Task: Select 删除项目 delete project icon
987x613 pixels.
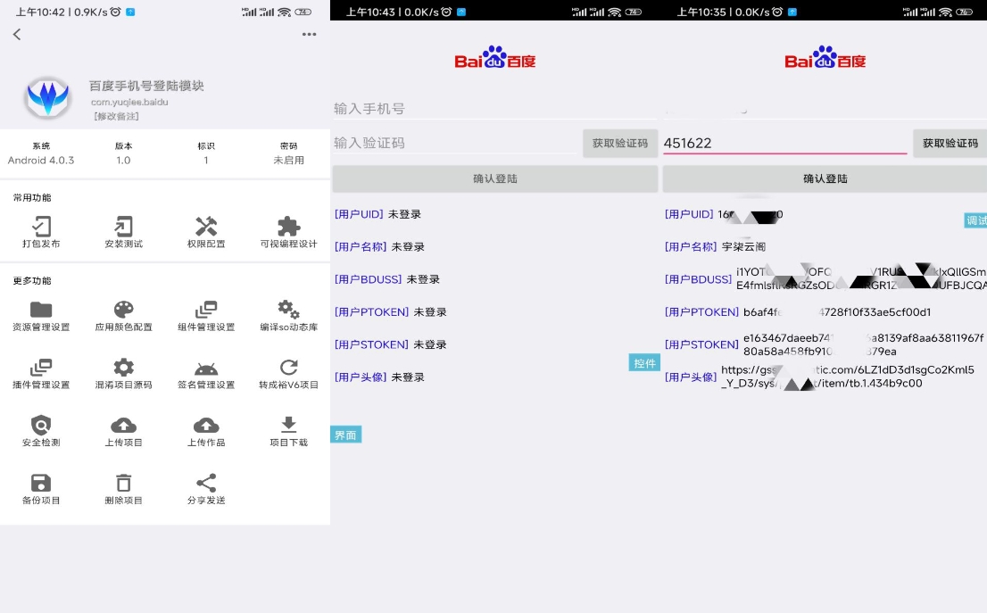Action: click(x=123, y=488)
